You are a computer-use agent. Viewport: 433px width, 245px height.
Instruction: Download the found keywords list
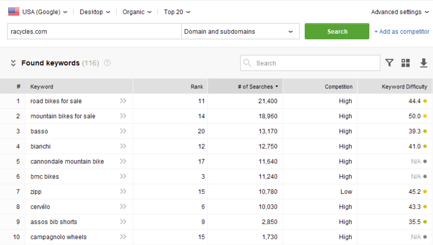(x=424, y=63)
